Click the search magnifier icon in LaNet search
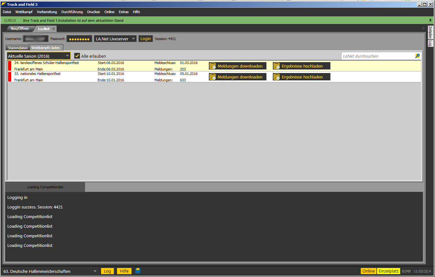Image resolution: width=435 pixels, height=277 pixels. coord(417,56)
